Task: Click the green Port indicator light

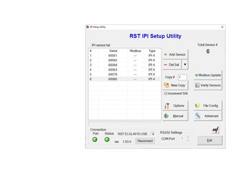Action: (95, 139)
